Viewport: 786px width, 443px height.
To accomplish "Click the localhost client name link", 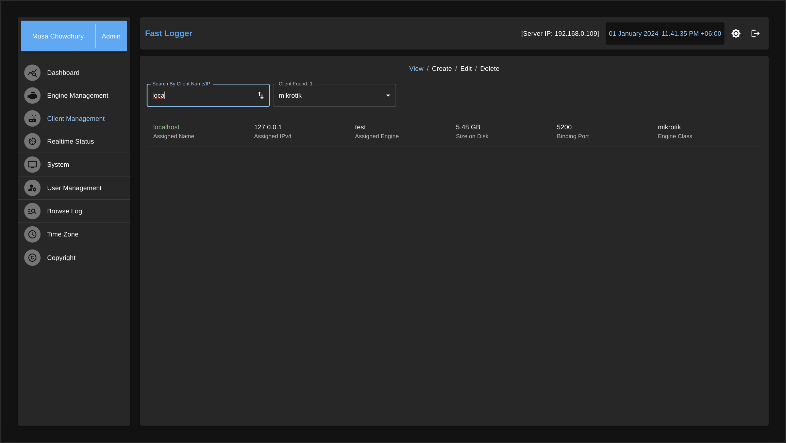I will coord(166,127).
